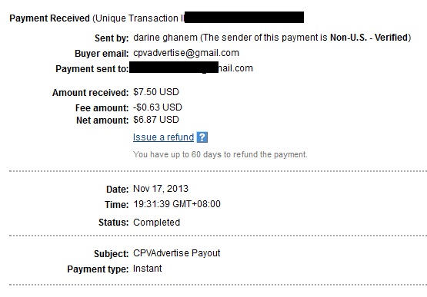Select the Completed status value

point(157,223)
